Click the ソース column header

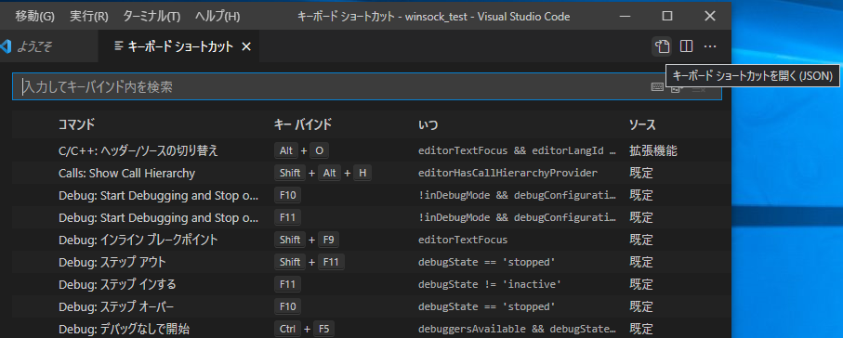(x=642, y=125)
